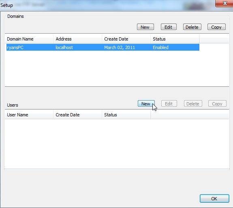Sort users by User Name column
Viewport: 233px width, 208px height.
pos(29,115)
